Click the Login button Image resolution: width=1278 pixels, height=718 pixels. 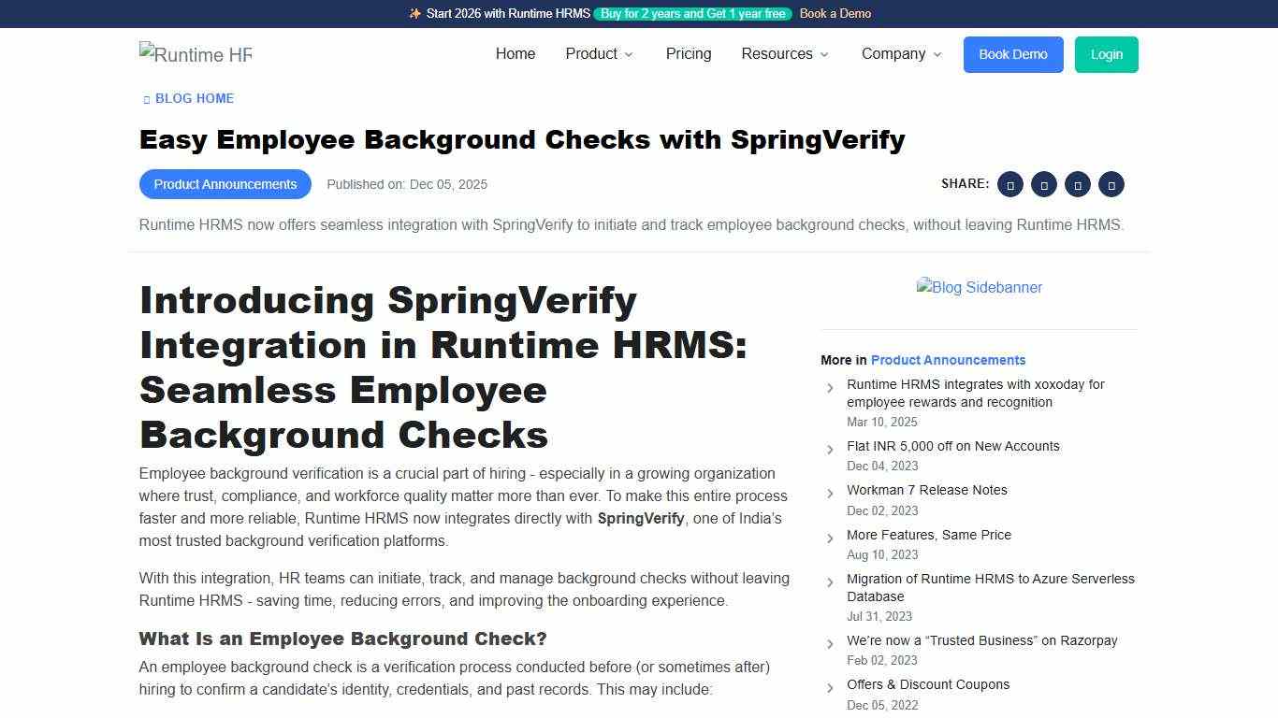tap(1106, 54)
